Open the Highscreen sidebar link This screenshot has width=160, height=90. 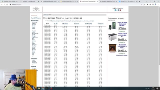[x=35, y=37]
